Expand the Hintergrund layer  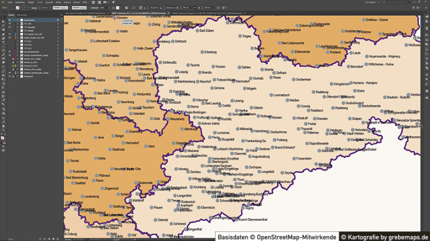pos(17,76)
